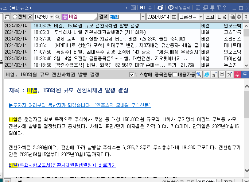Select the 전체 radio button
The image size is (249, 182).
coord(15,17)
